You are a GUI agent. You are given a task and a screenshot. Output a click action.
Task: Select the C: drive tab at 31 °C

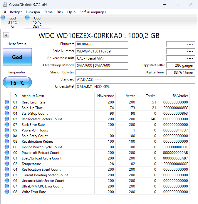click(x=12, y=22)
